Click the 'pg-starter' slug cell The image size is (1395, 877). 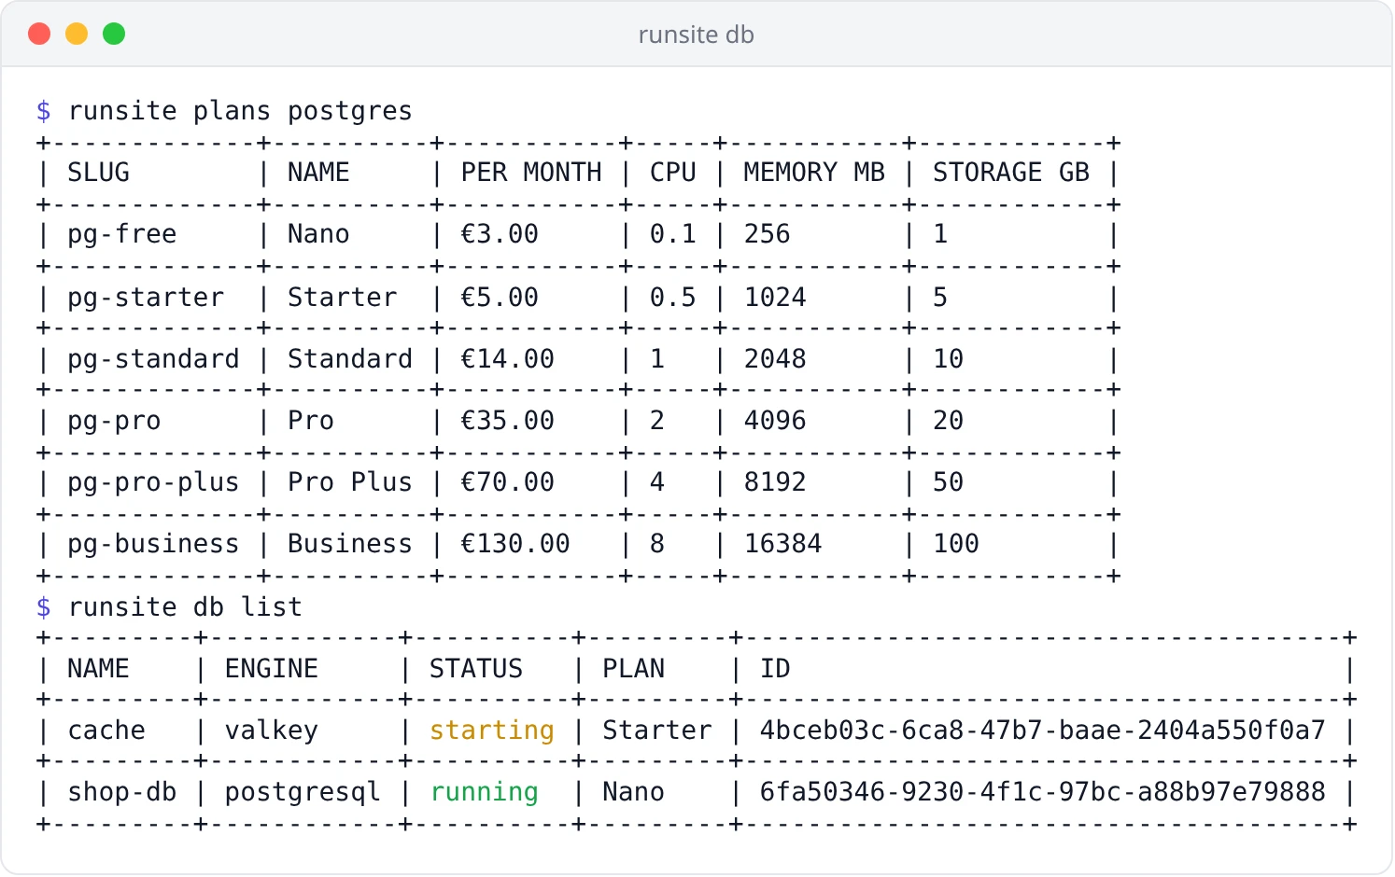pyautogui.click(x=146, y=298)
